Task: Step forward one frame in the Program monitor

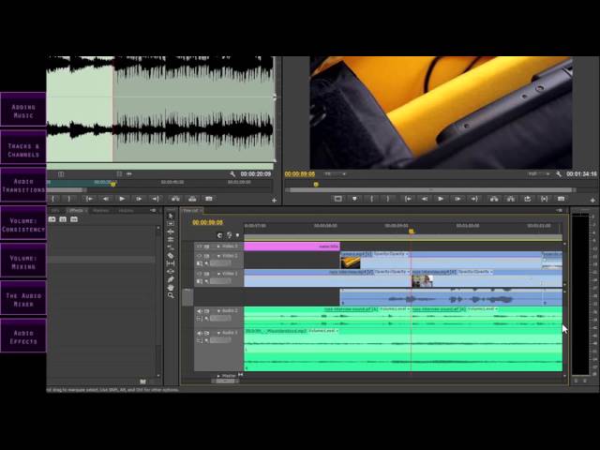Action: click(457, 199)
